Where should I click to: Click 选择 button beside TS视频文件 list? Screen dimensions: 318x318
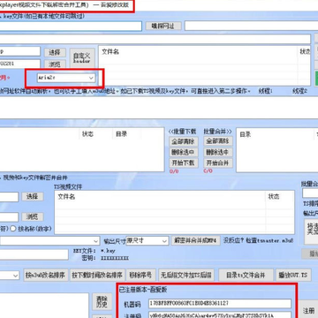[x=33, y=197]
